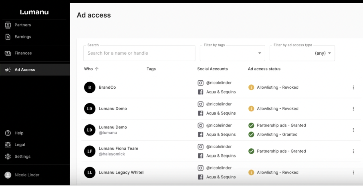
Task: Open the Partners sidebar page
Action: pyautogui.click(x=22, y=25)
